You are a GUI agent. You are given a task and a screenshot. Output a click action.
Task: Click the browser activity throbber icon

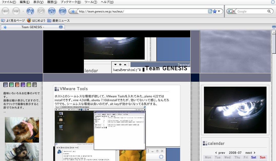tap(273, 2)
